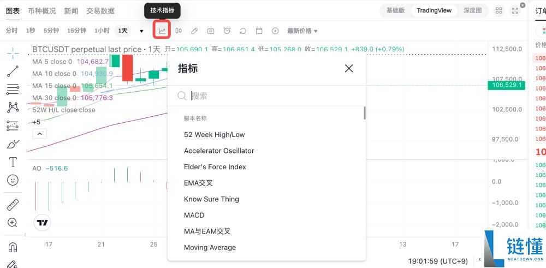Open the grid layout icon
The image size is (546, 268).
coord(499,10)
